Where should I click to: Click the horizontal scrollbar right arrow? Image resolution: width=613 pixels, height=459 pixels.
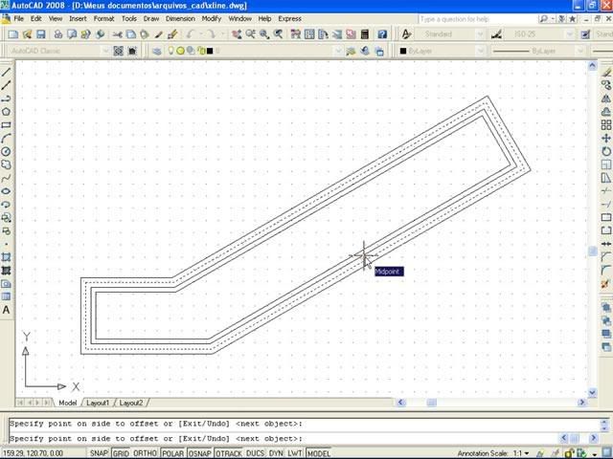coord(582,402)
